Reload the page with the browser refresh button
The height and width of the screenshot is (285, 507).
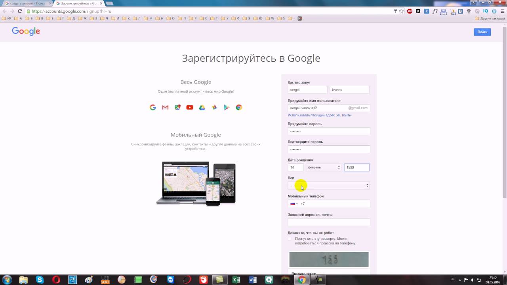[x=20, y=11]
